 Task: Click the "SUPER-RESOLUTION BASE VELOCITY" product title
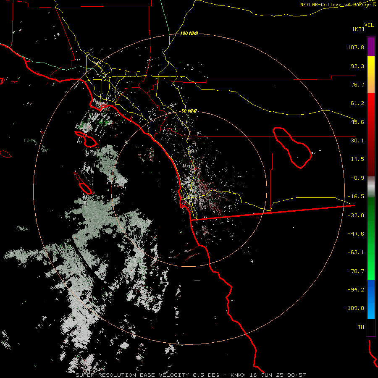click(x=132, y=375)
